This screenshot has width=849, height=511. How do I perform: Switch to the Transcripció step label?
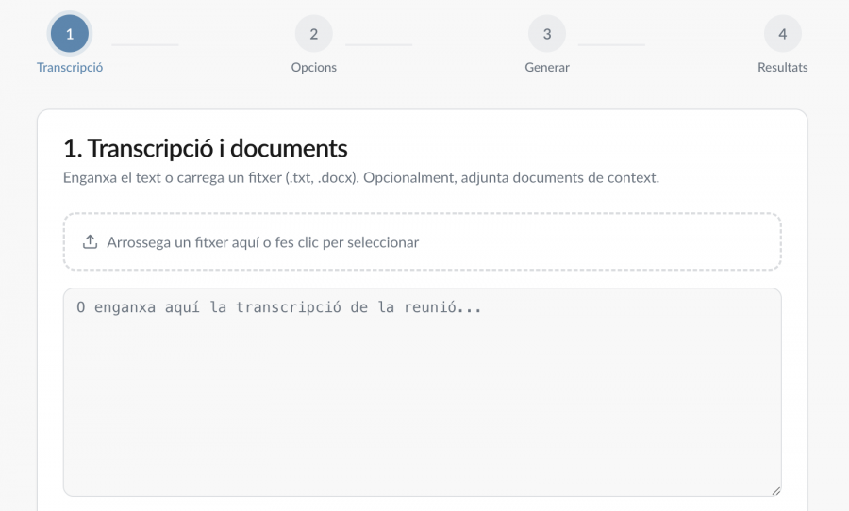70,68
